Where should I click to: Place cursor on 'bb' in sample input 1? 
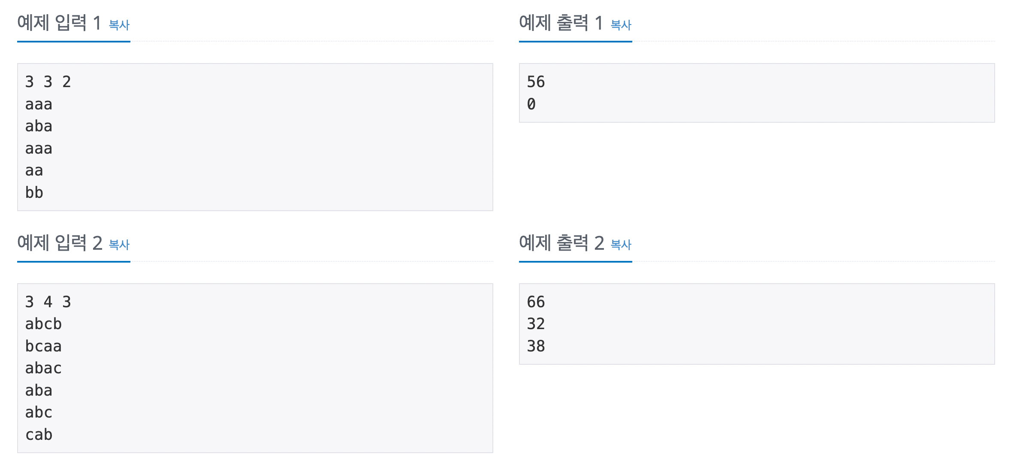pos(34,193)
